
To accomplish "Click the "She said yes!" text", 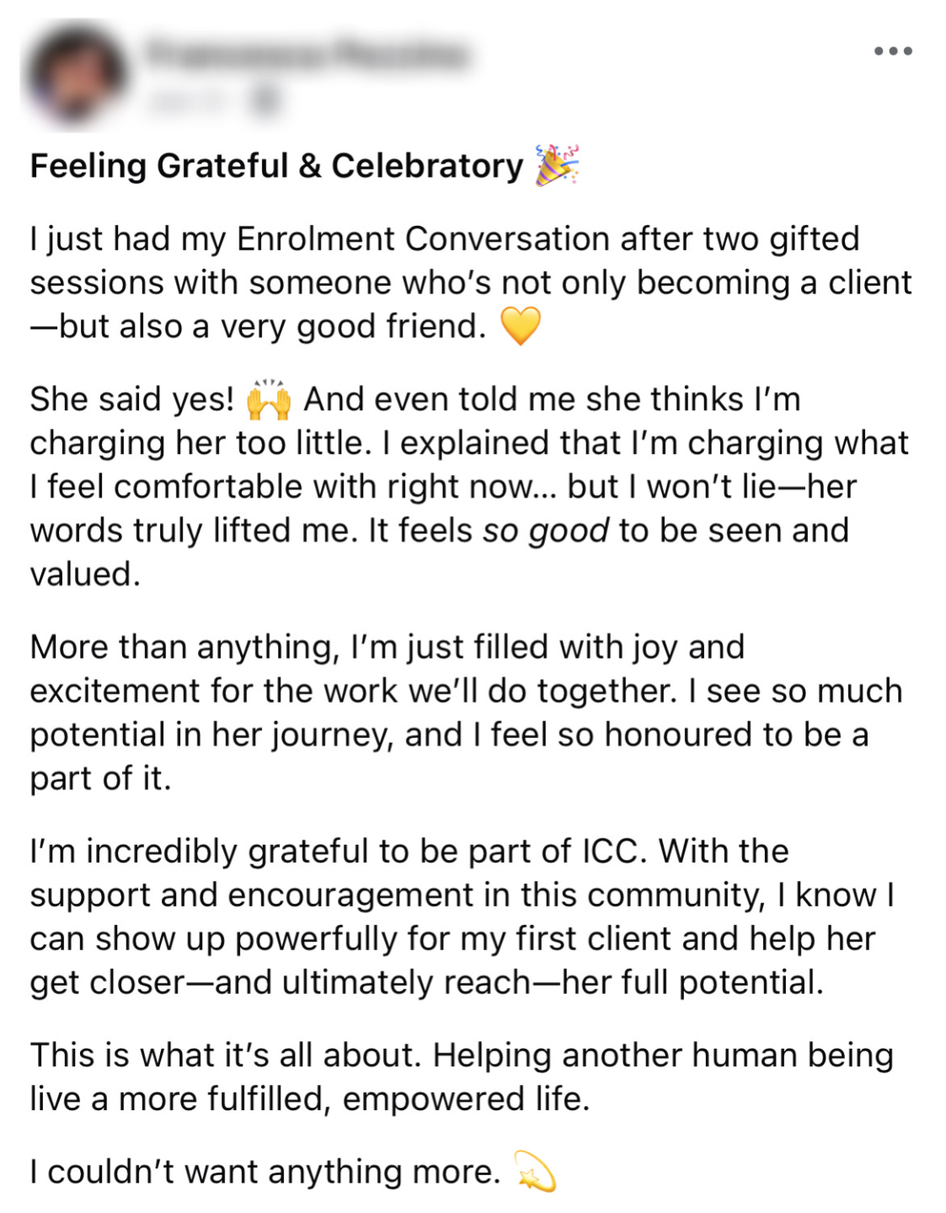I will pyautogui.click(x=132, y=399).
